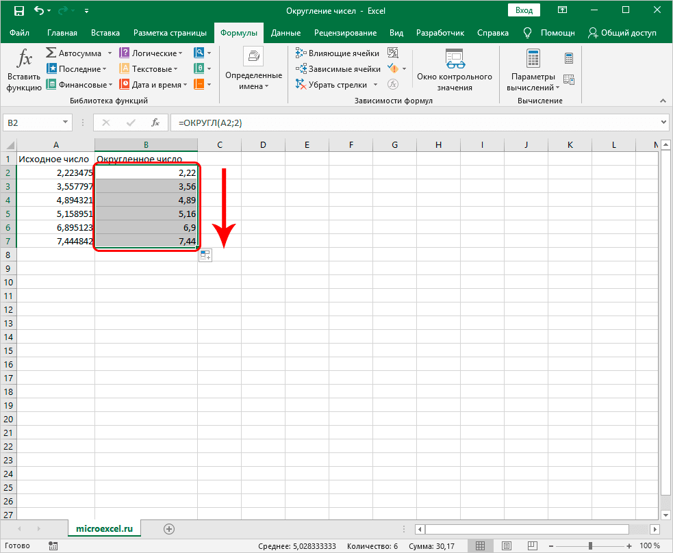Switch to the Данные ribbon tab

point(285,32)
